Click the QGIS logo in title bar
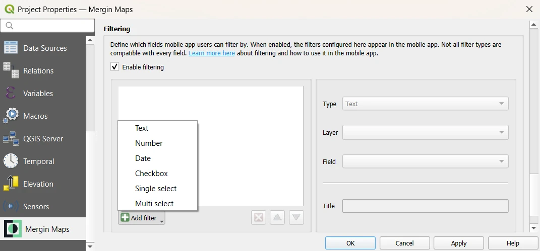This screenshot has height=251, width=540. tap(9, 9)
